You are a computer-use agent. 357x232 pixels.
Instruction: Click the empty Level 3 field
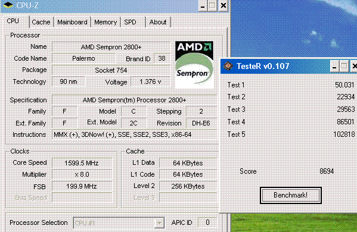coord(188,197)
